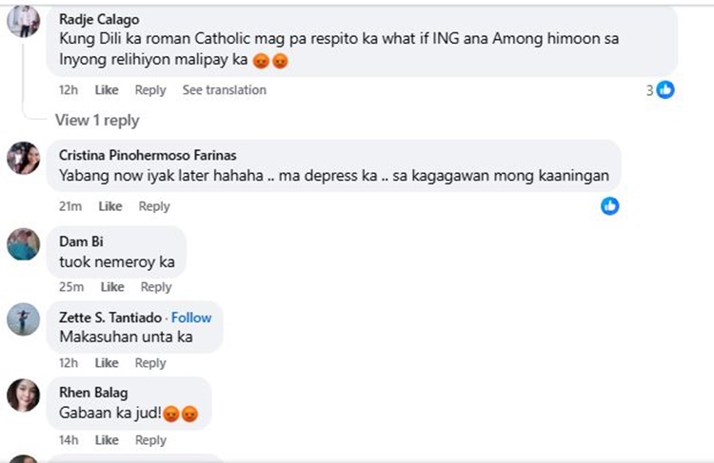Follow Zette S. Tantiado
Screen dimensions: 714x463
191,318
